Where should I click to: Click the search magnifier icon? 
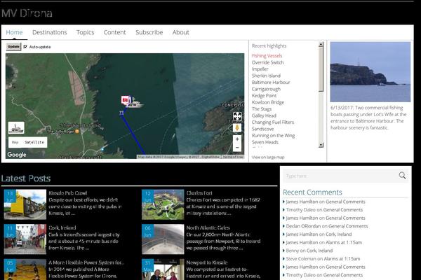[402, 176]
